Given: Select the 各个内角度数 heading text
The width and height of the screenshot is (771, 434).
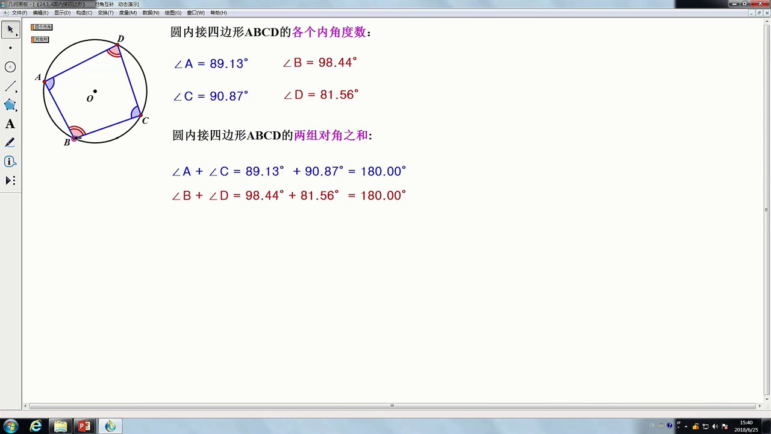Looking at the screenshot, I should point(329,33).
